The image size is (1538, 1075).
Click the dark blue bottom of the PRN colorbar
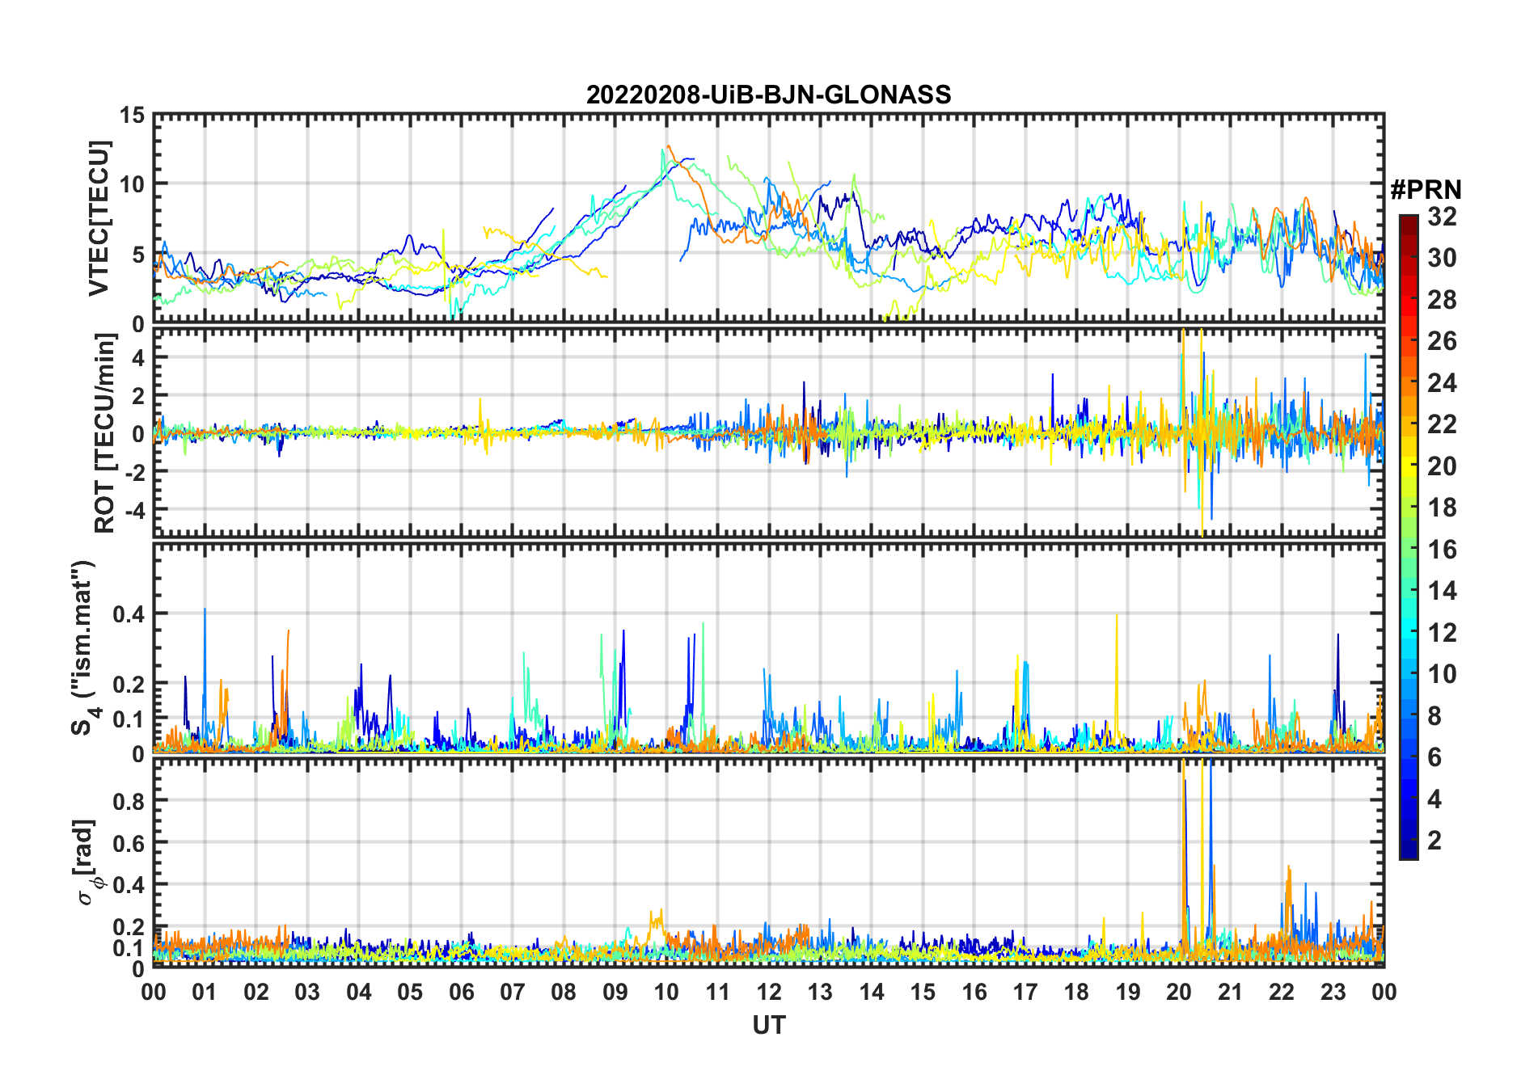click(x=1408, y=852)
